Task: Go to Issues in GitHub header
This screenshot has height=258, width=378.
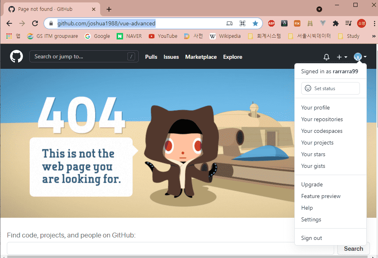Action: (171, 57)
